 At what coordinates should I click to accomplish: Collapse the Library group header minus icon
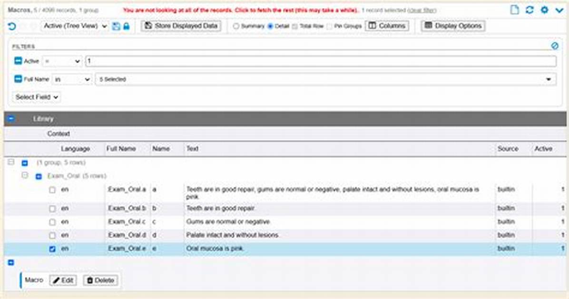coord(11,119)
